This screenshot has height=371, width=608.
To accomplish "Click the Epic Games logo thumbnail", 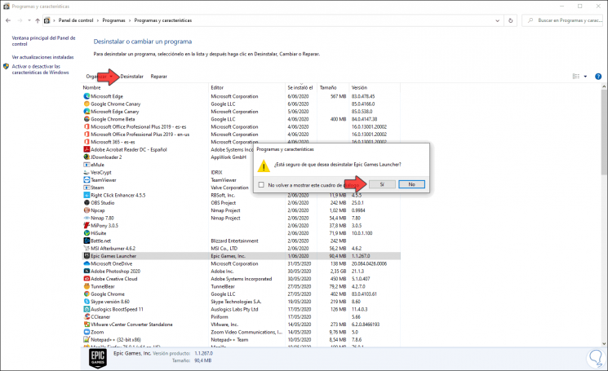I will [98, 359].
